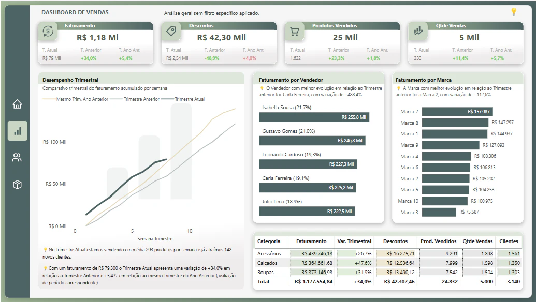The width and height of the screenshot is (536, 302).
Task: Select the Marca 4 bar
Action: pos(446,156)
